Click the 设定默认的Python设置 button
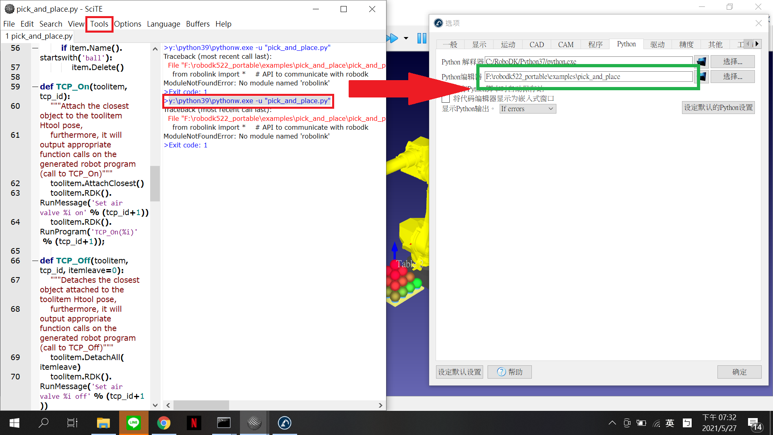773x435 pixels. [x=718, y=108]
